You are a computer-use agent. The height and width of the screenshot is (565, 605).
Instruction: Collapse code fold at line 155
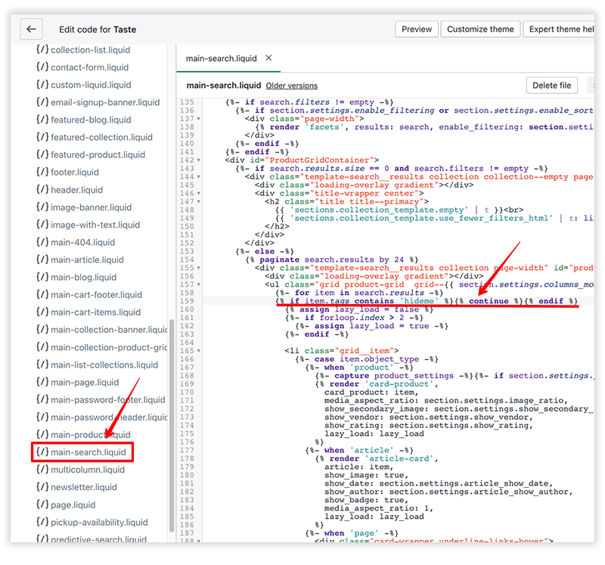point(199,268)
